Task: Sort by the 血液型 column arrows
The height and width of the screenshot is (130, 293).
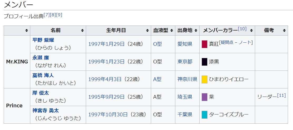Action: pyautogui.click(x=172, y=31)
